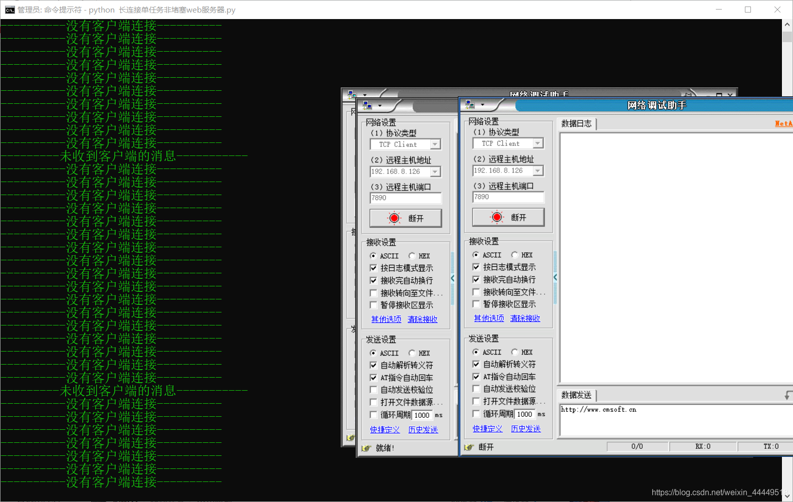Focus the 1000 ms cycle field in the front window
This screenshot has height=502, width=793.
pos(524,414)
